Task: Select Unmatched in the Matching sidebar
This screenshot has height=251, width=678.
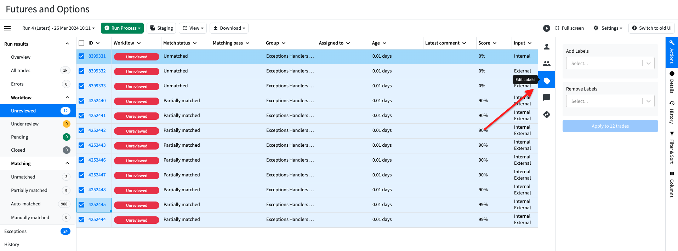Action: [x=38, y=177]
